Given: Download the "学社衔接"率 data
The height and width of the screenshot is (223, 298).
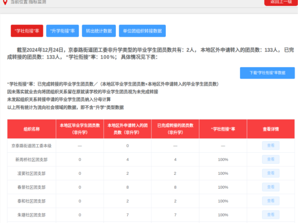Looking at the screenshot, I should tap(267, 73).
